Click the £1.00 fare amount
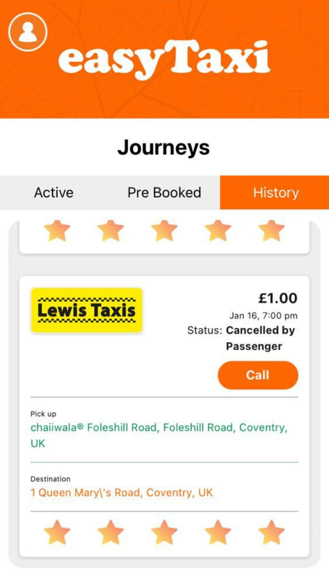The width and height of the screenshot is (329, 586). point(281,298)
